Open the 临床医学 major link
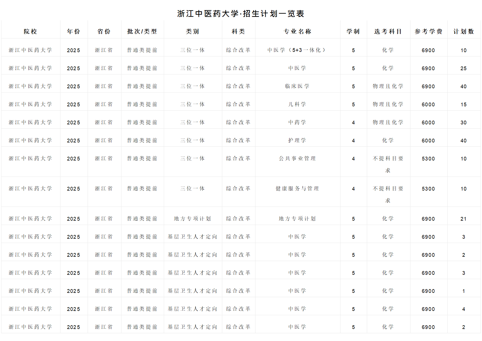The image size is (482, 341). pyautogui.click(x=297, y=86)
